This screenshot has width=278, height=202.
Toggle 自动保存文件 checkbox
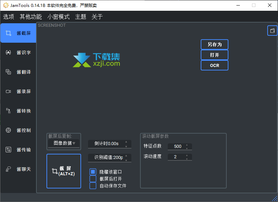[x=93, y=186]
